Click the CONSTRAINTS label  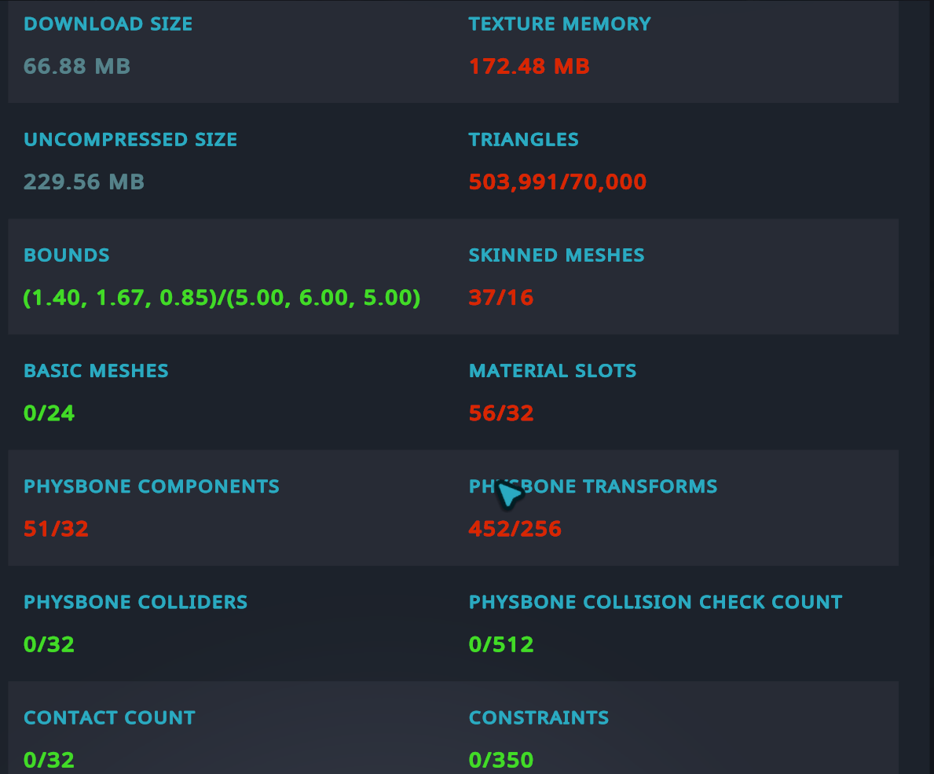tap(539, 717)
